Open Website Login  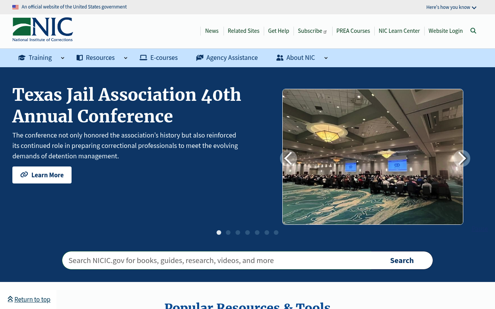445,31
